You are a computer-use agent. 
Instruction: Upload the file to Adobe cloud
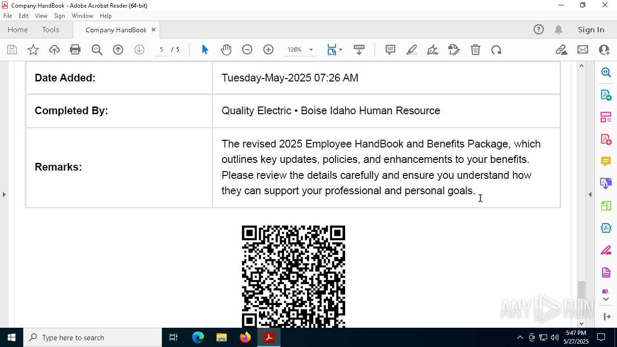54,50
